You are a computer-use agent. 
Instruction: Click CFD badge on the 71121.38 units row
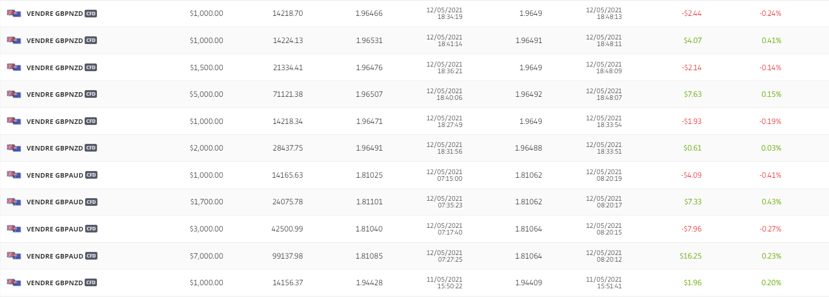click(x=91, y=94)
